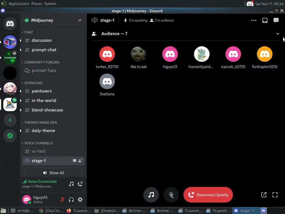Open the prompt-chat channel
The image size is (285, 214).
click(x=53, y=50)
